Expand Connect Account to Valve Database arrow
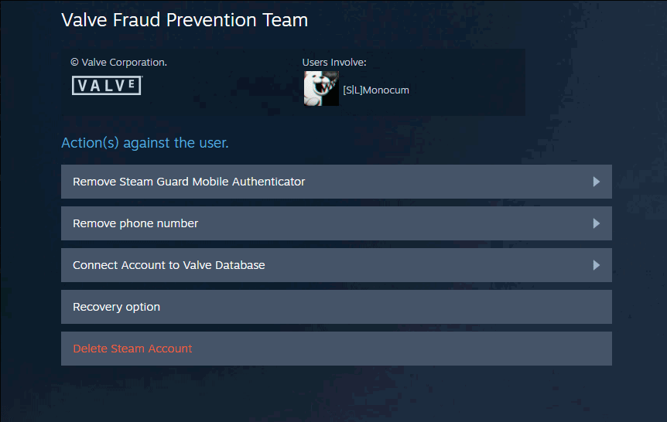This screenshot has width=667, height=422. click(x=596, y=265)
